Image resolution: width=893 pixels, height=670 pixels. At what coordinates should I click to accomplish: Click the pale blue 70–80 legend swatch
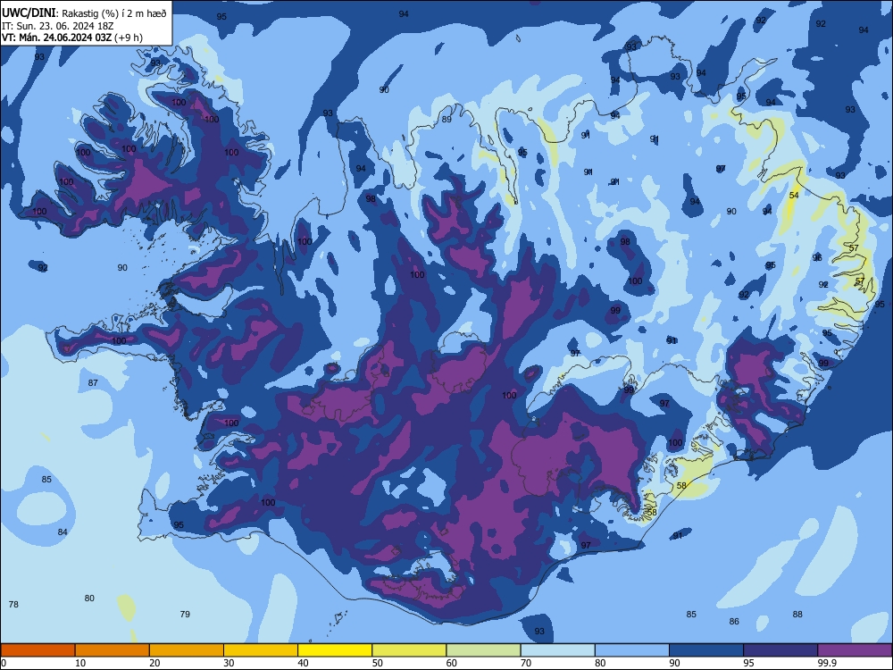[x=557, y=650]
